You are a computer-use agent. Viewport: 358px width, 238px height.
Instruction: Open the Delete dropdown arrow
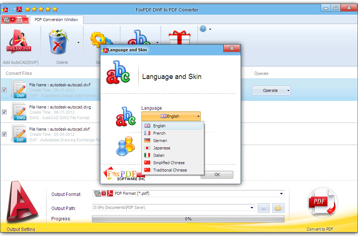tap(78, 43)
